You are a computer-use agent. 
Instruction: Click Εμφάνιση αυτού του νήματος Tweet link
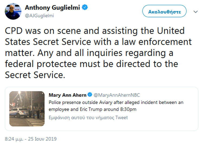(x=88, y=118)
